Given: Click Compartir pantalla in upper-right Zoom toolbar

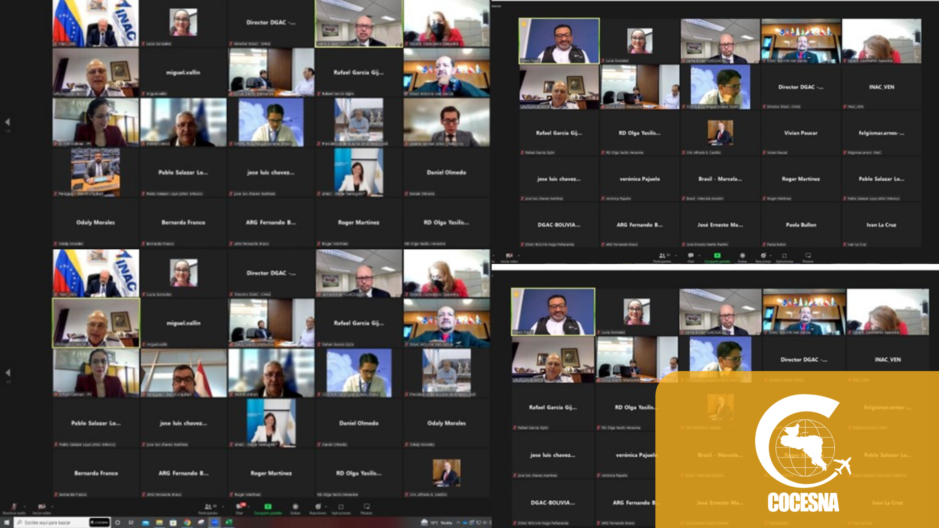Looking at the screenshot, I should [717, 256].
